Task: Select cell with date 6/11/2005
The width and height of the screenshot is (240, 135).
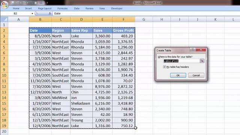Action: click(x=40, y=114)
